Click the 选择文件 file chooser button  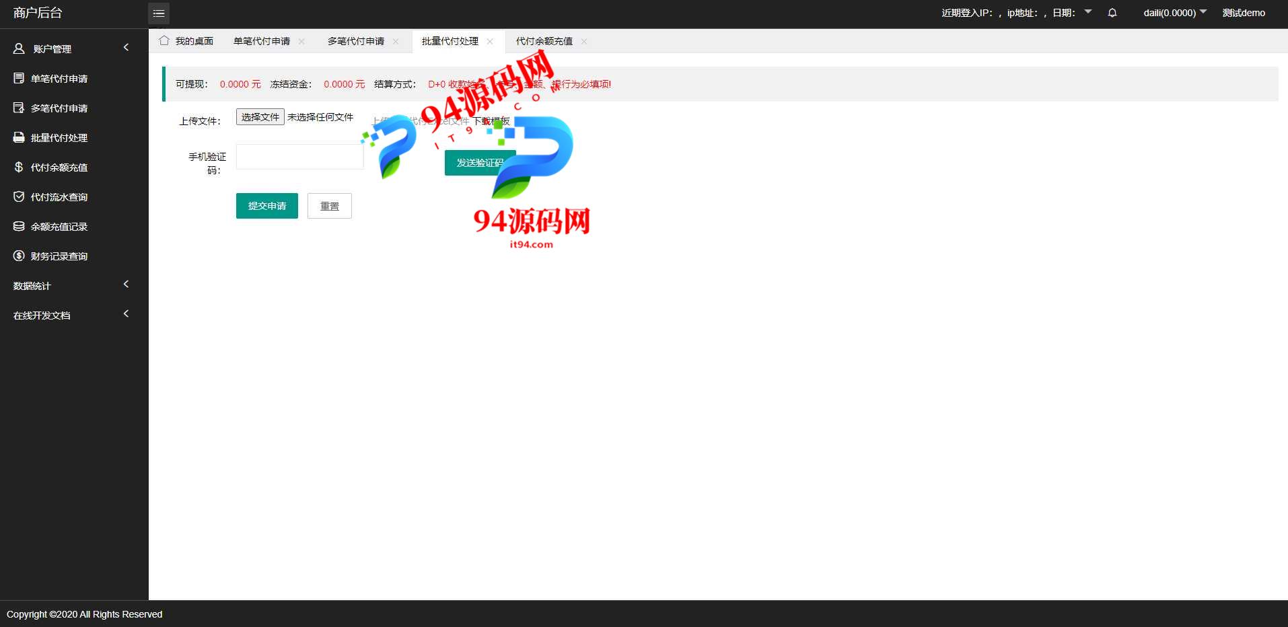pos(260,117)
